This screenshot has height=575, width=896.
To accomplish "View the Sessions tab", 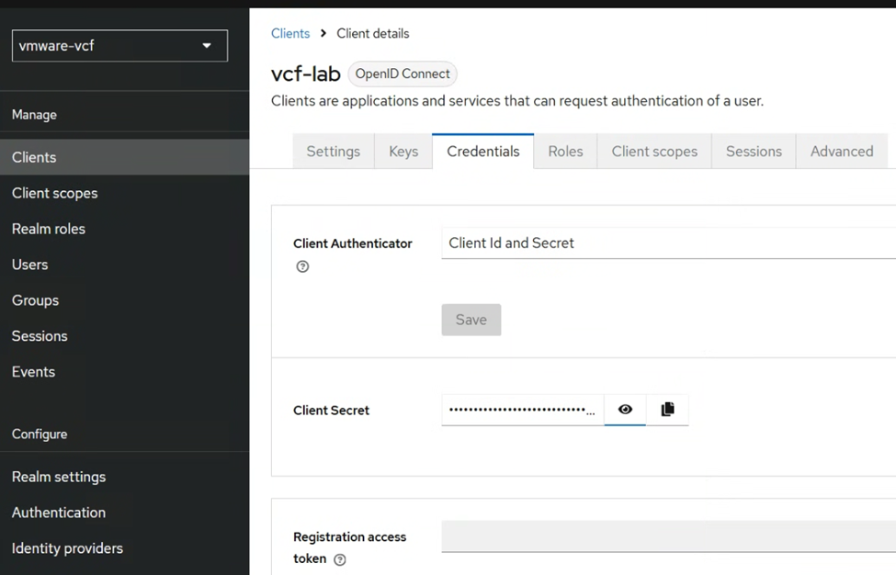I will coord(754,152).
